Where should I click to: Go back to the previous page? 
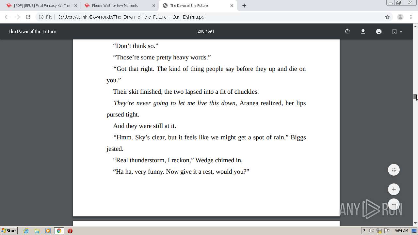click(7, 17)
